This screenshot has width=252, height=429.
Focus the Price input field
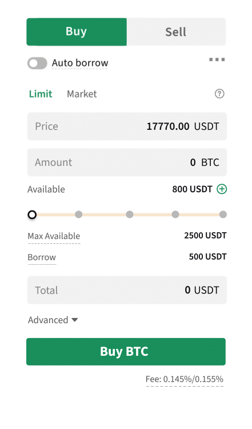pyautogui.click(x=127, y=126)
